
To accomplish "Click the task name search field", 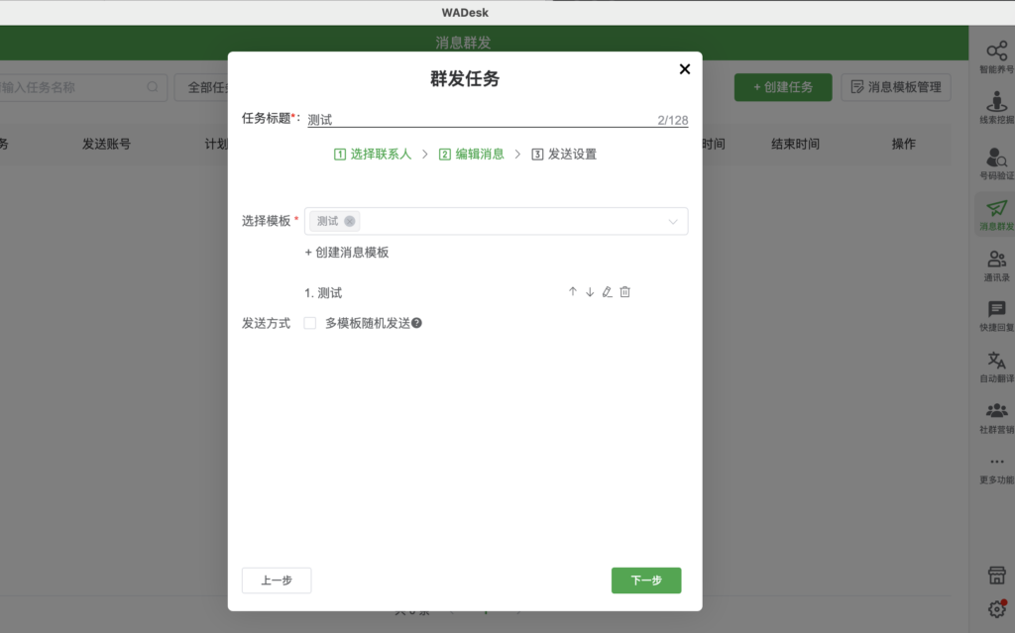I will pyautogui.click(x=81, y=87).
